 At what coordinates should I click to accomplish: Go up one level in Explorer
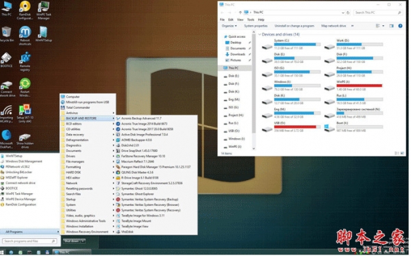pos(240,12)
